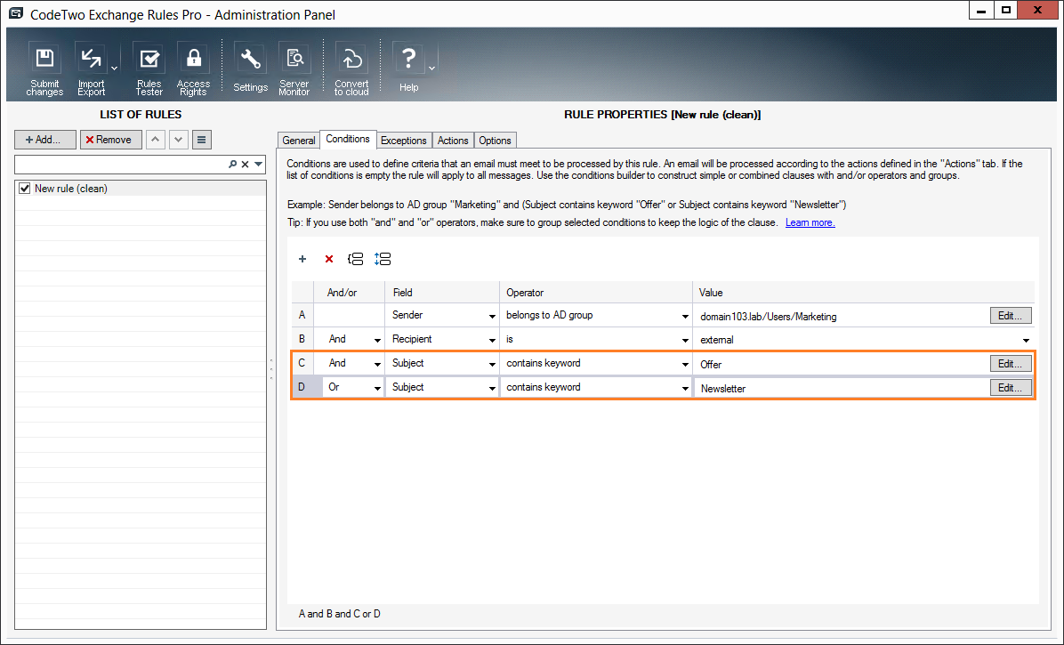Open contains keyword dropdown in row C

685,364
